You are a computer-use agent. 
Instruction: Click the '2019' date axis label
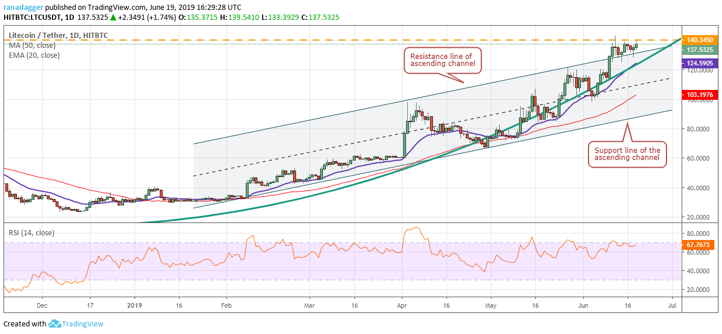pos(135,305)
